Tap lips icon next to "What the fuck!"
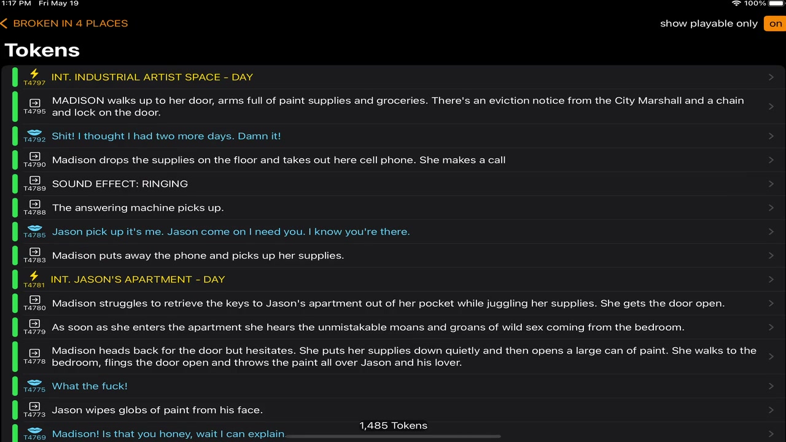This screenshot has width=786, height=442. (x=34, y=383)
